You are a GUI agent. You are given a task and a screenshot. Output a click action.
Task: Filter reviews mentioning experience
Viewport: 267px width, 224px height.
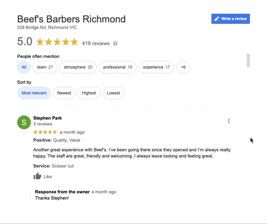pos(156,67)
